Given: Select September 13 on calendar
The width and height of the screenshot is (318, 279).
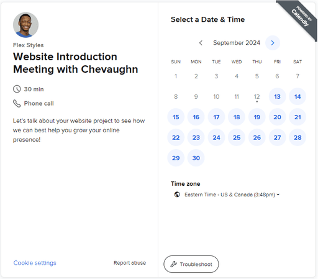Looking at the screenshot, I should point(277,96).
